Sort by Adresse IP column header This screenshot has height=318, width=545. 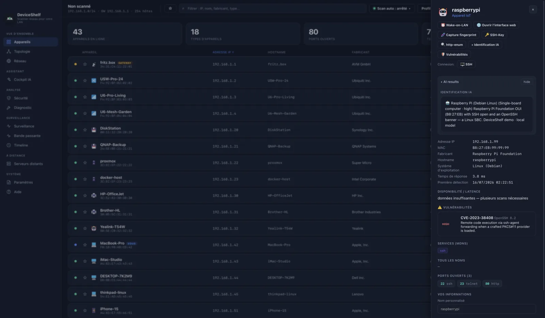(223, 52)
